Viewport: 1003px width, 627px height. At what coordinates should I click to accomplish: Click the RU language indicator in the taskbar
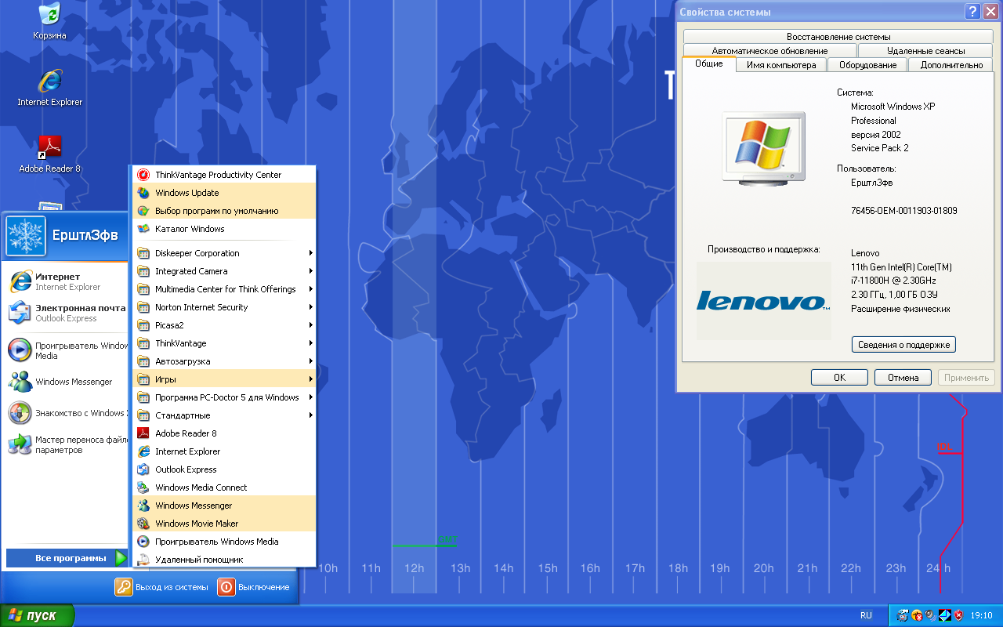(x=866, y=616)
